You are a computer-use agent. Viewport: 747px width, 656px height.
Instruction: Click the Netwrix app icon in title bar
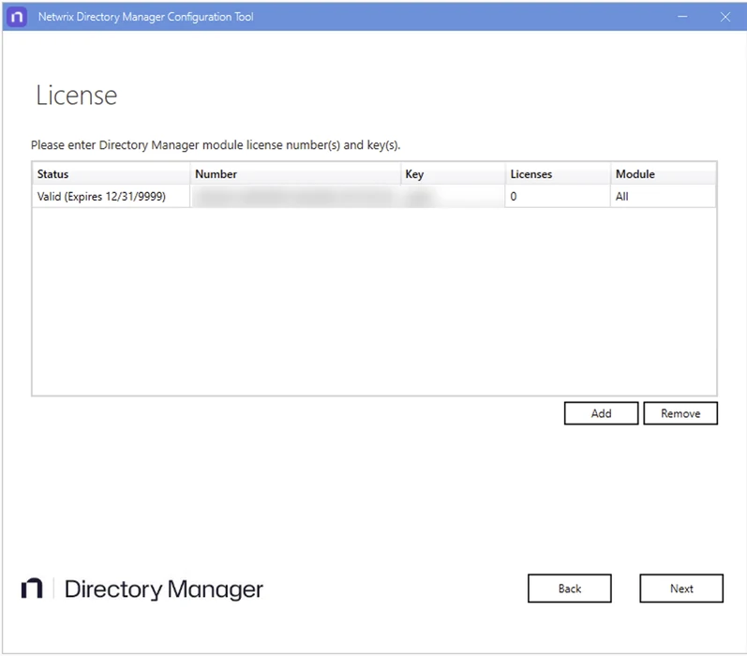(x=17, y=17)
